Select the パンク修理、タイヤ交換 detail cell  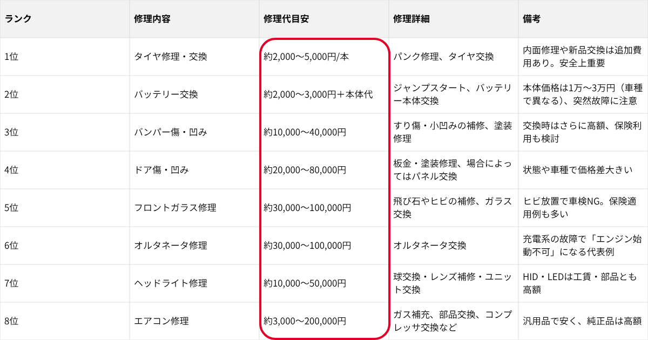click(x=443, y=57)
